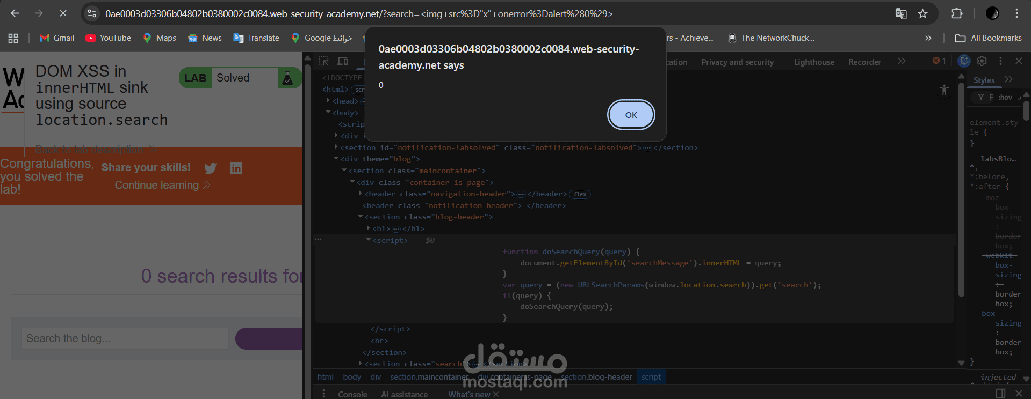
Task: Show more bookmarks chevron
Action: point(928,38)
